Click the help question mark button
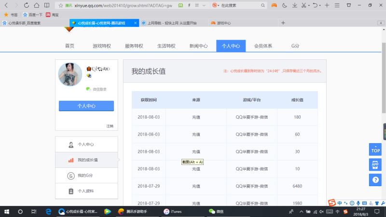 [375, 179]
